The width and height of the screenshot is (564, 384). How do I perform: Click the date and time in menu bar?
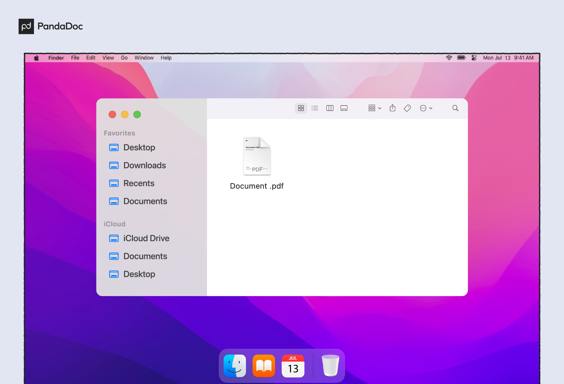tap(508, 58)
